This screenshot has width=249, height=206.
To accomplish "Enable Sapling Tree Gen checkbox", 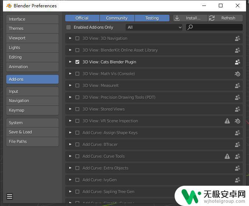I will [x=77, y=192].
